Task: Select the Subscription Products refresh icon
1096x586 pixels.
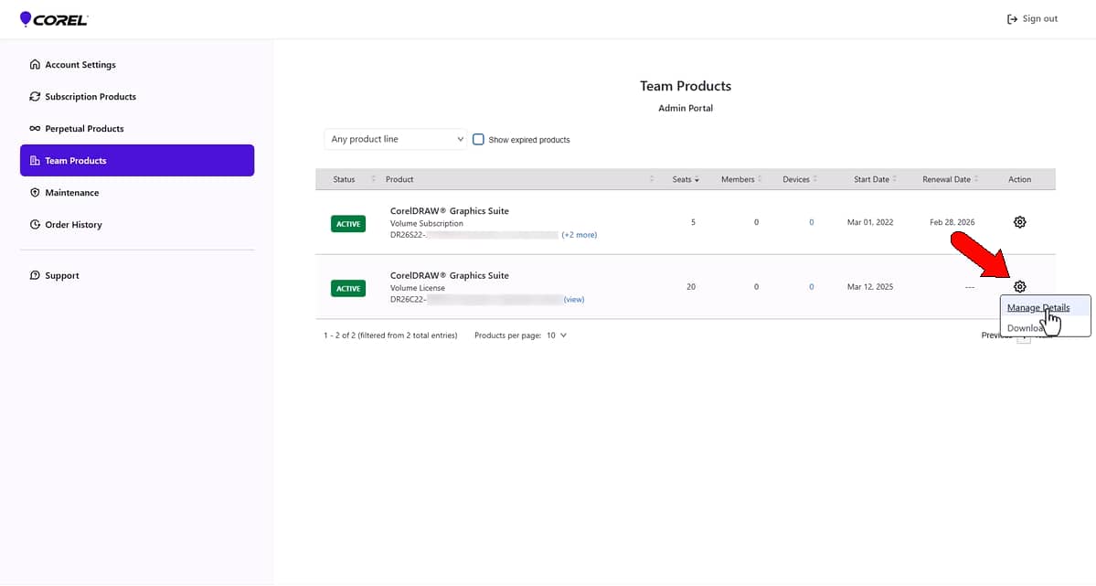Action: tap(34, 96)
